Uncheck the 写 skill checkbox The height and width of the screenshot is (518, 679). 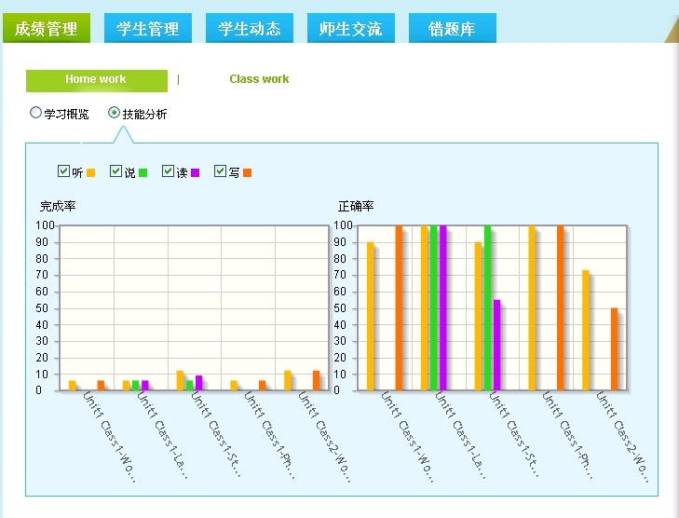[x=221, y=171]
